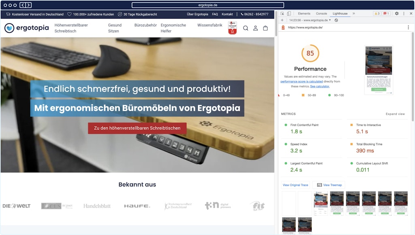Screen dimensions: 415x235
Task: Open Gesund Sitzen menu
Action: [x=115, y=28]
